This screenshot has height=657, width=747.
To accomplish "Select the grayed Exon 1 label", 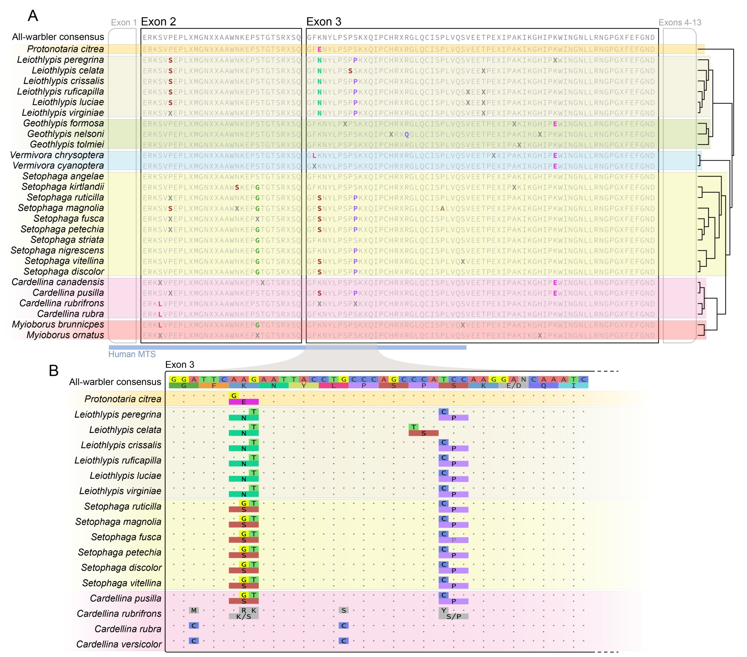I will pyautogui.click(x=124, y=23).
